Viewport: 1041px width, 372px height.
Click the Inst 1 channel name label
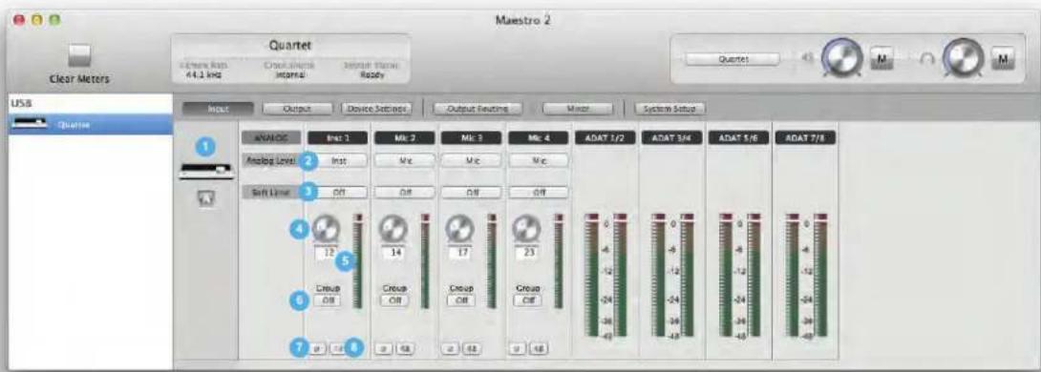point(337,138)
